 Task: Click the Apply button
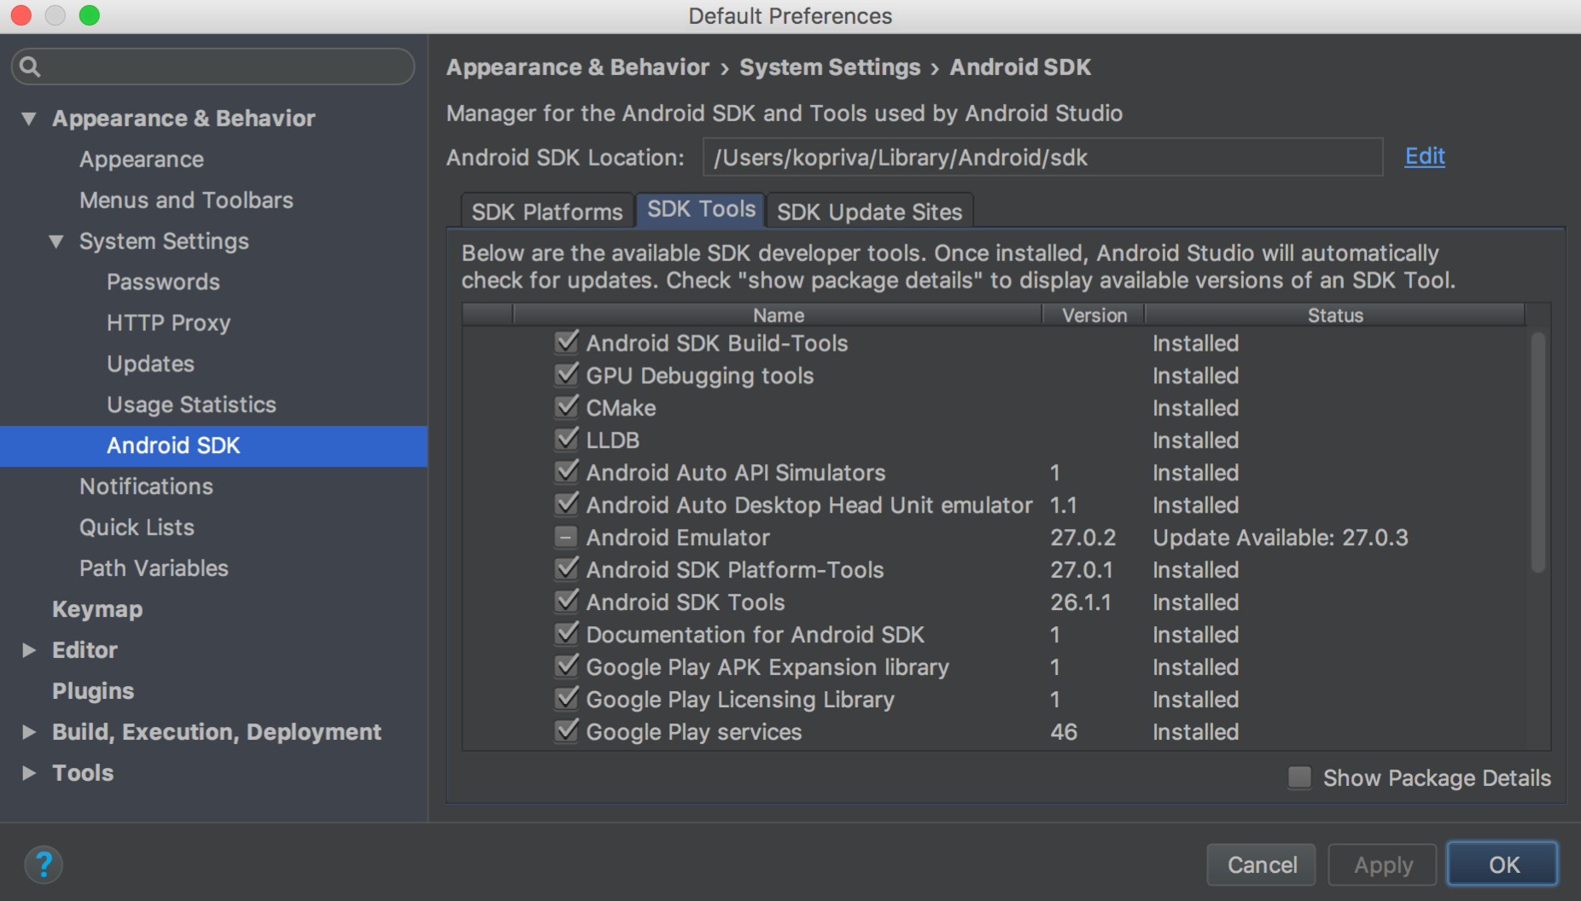pos(1381,863)
